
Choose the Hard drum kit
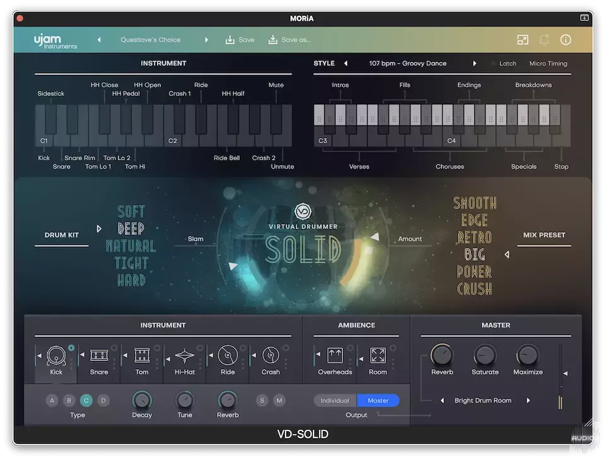[x=131, y=280]
